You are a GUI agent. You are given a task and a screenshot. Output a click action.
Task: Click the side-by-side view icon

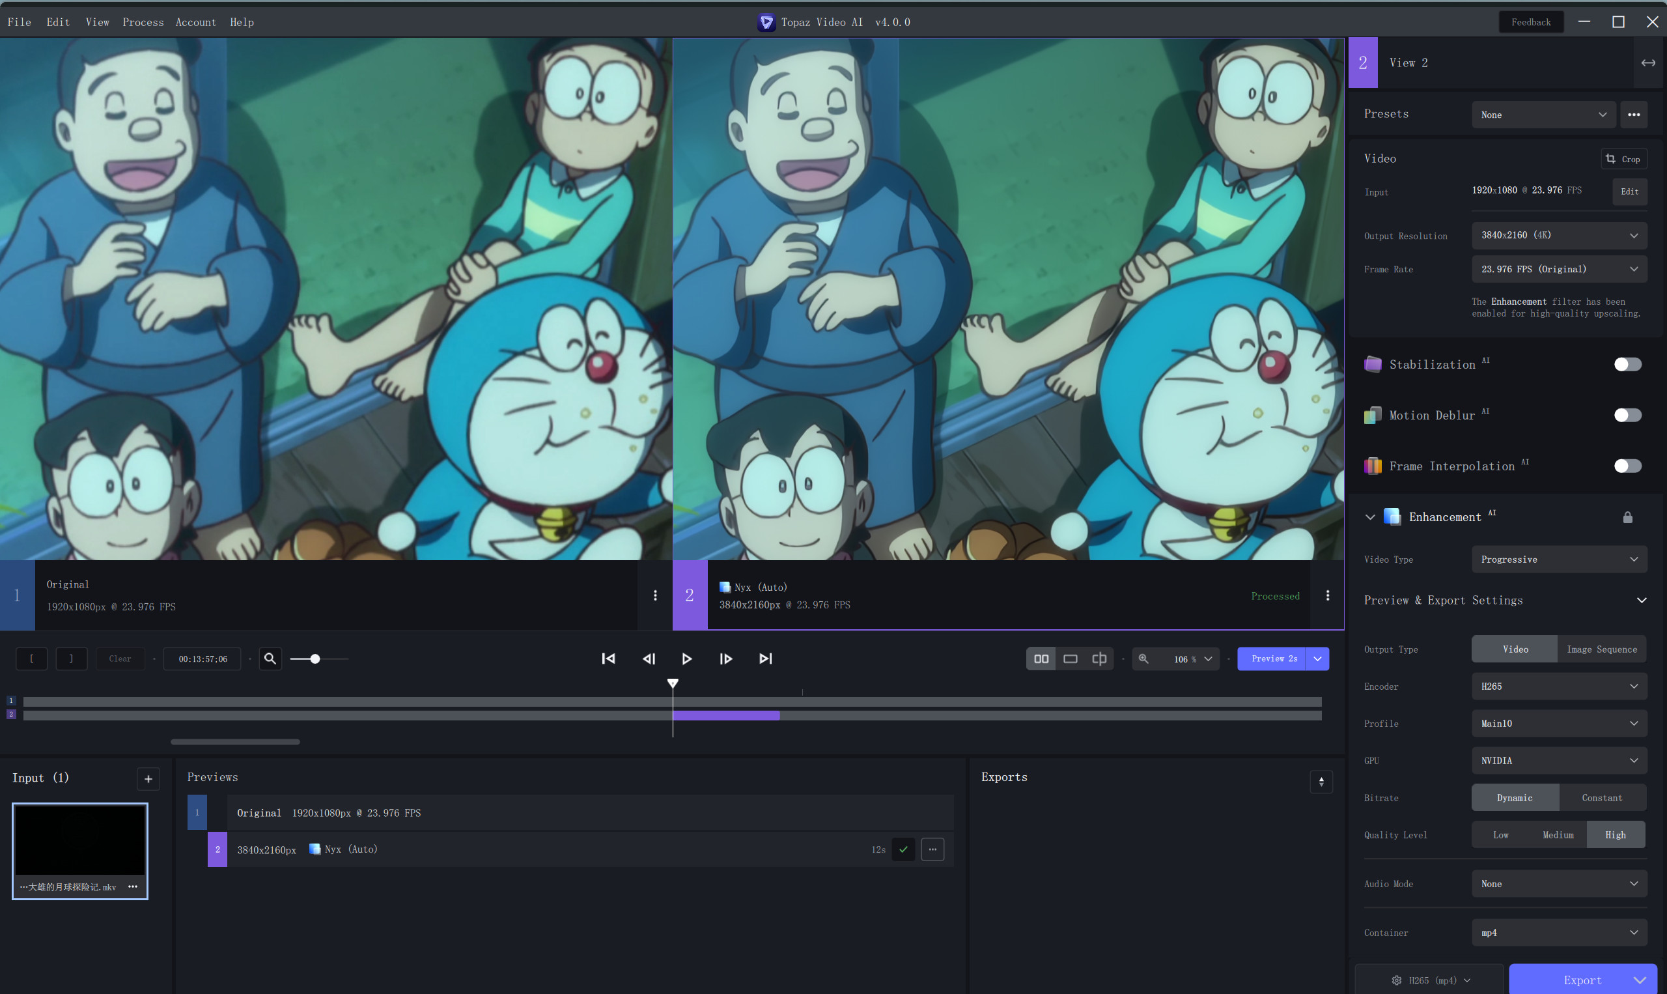1041,659
